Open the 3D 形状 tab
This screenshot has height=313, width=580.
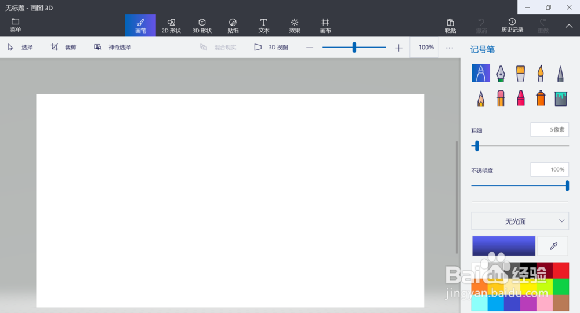pos(202,25)
